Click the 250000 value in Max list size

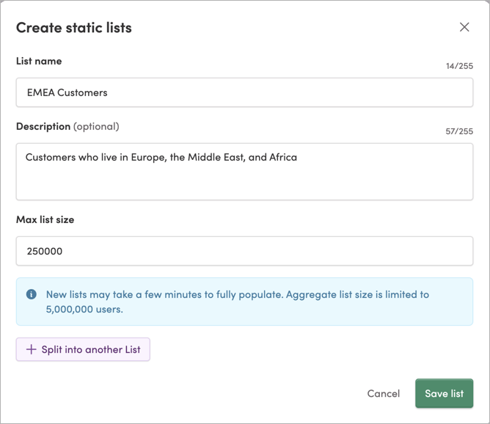tap(45, 251)
